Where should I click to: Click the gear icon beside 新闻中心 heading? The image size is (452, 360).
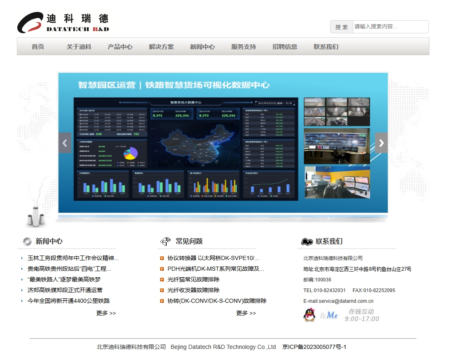pyautogui.click(x=27, y=242)
